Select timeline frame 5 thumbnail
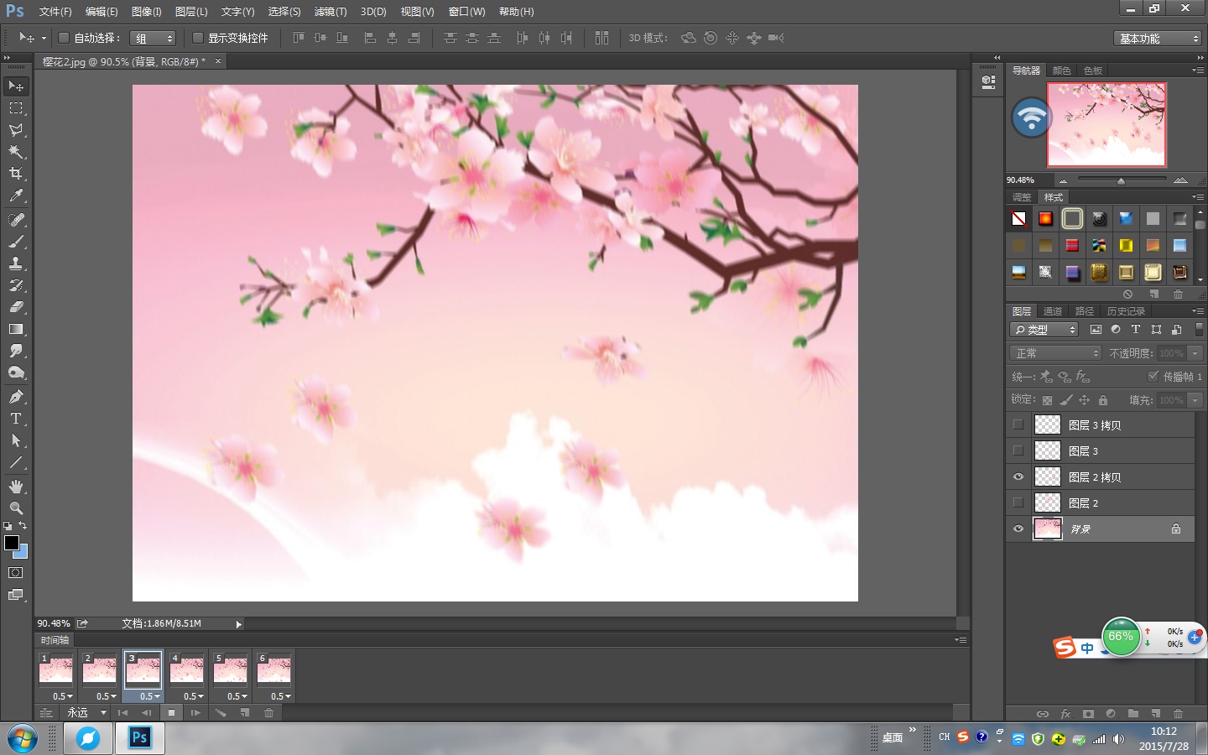The height and width of the screenshot is (755, 1208). [230, 670]
